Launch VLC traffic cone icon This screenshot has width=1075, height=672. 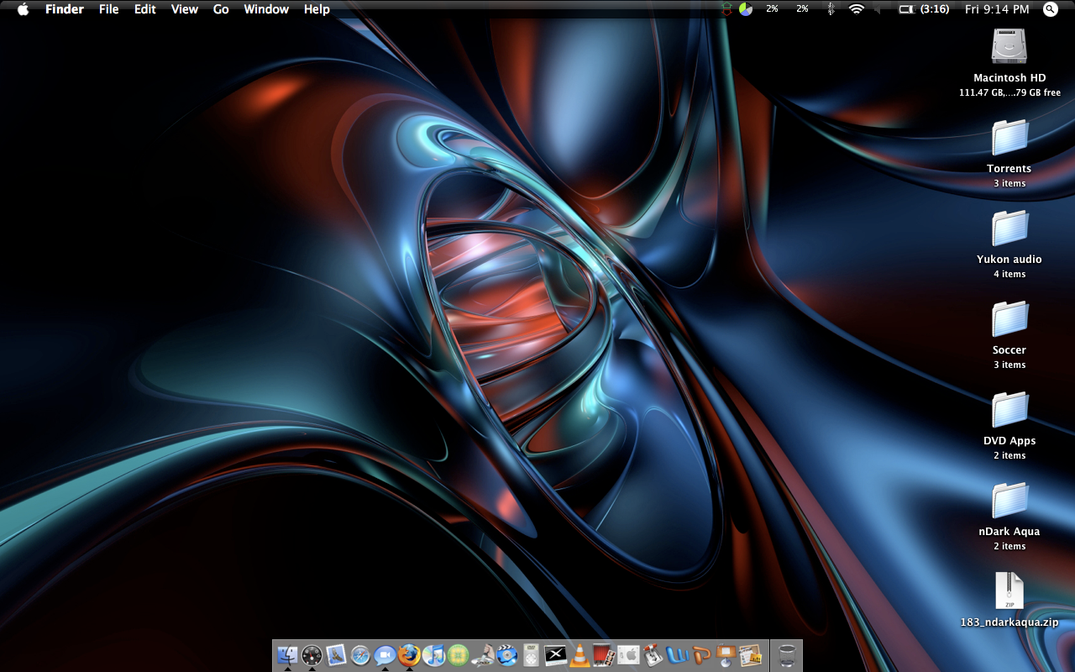[579, 654]
